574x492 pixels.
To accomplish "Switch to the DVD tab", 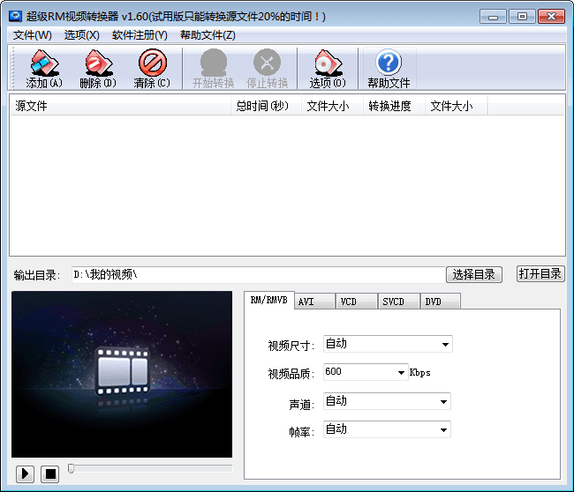I will click(x=441, y=302).
